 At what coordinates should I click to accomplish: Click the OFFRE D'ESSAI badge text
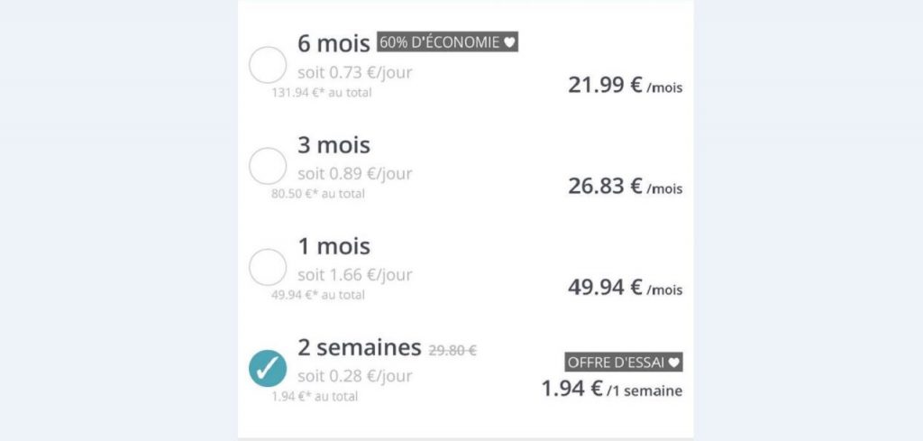(616, 363)
